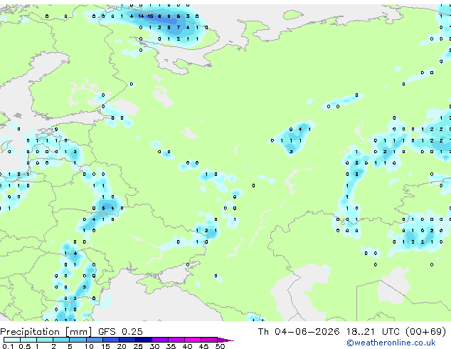Screen dimensions: 451x349
Task: Click the legend label '0.1'
Action: (x=8, y=346)
